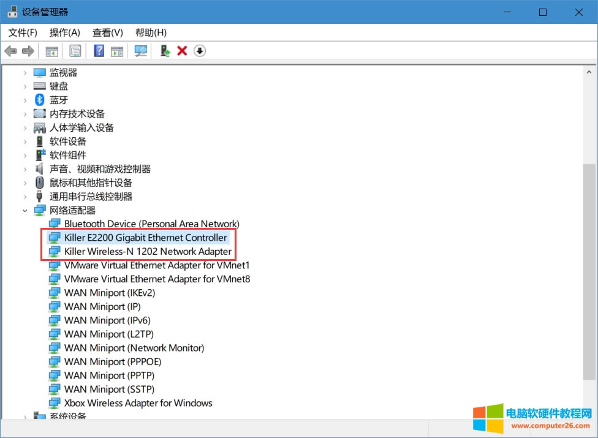Select WAN Miniport (PPPOE)
This screenshot has width=598, height=438.
(x=113, y=361)
